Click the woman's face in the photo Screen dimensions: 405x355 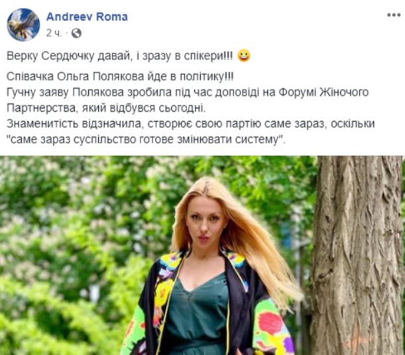pos(205,226)
